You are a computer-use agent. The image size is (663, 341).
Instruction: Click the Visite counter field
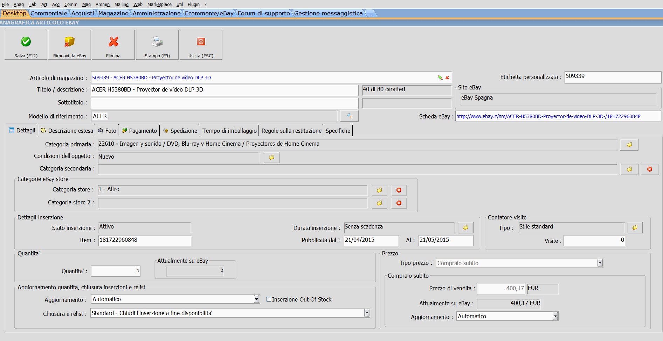(x=594, y=240)
